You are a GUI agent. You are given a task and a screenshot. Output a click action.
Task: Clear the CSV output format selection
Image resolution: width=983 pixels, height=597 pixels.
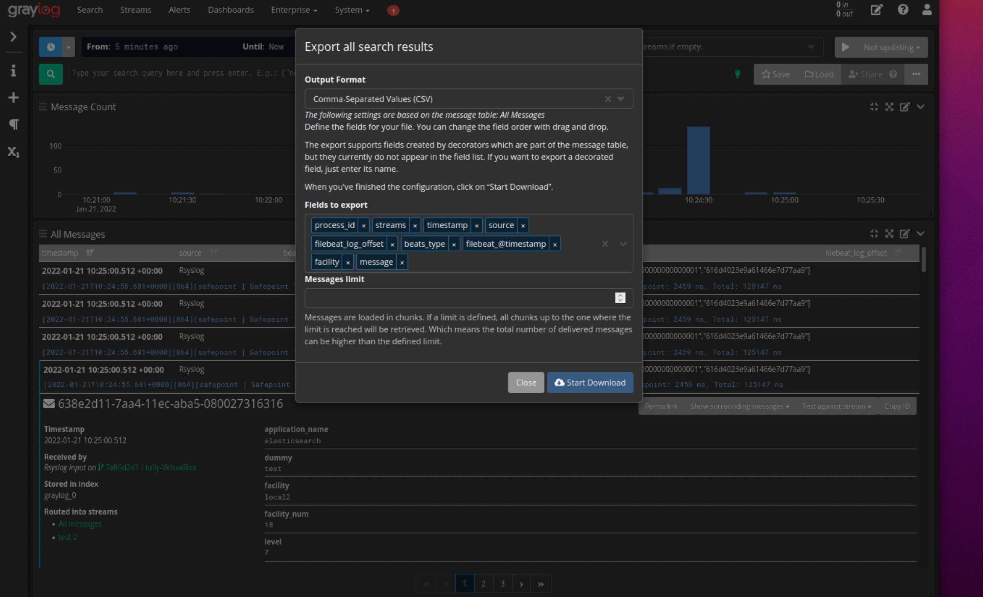pyautogui.click(x=608, y=99)
